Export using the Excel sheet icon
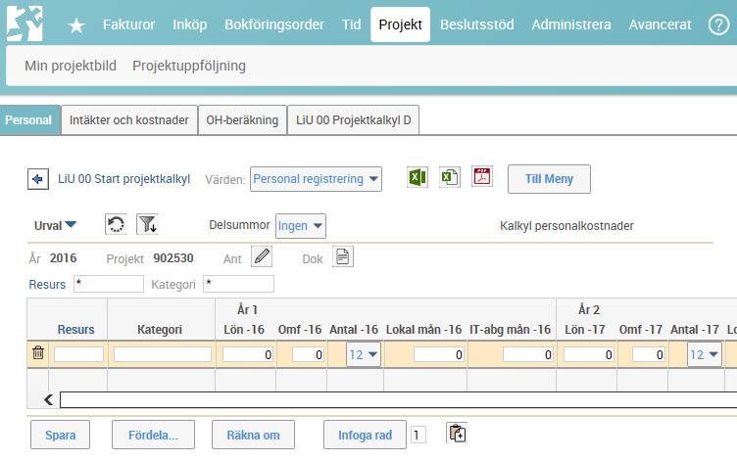Viewport: 737px width, 460px height. click(x=449, y=177)
